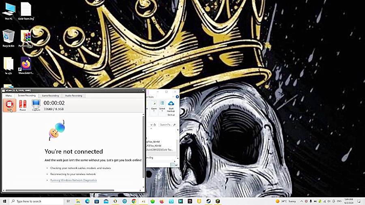The height and width of the screenshot is (205, 365).
Task: Launch Microsoft Edge from taskbar
Action: coord(87,201)
